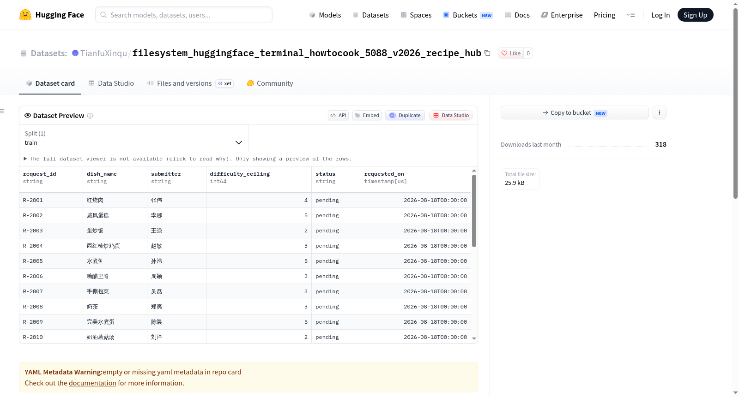Click submitter 张伟 cell
The image size is (739, 397).
[x=176, y=200]
